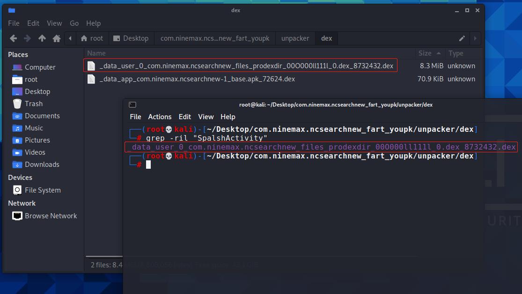Click the forward navigation arrow
This screenshot has height=294, width=522.
click(28, 38)
